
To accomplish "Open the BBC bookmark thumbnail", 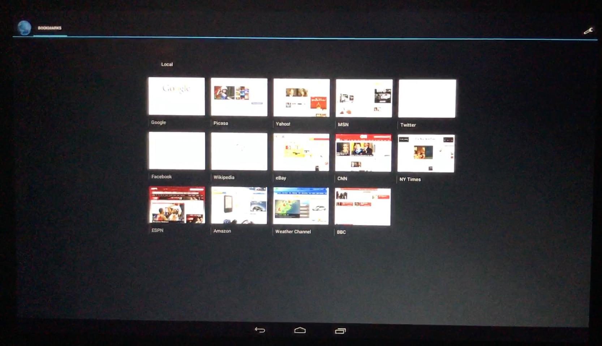I will [x=362, y=207].
